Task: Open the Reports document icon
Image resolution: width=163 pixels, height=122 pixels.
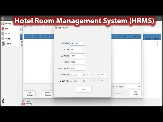Action: [3, 34]
